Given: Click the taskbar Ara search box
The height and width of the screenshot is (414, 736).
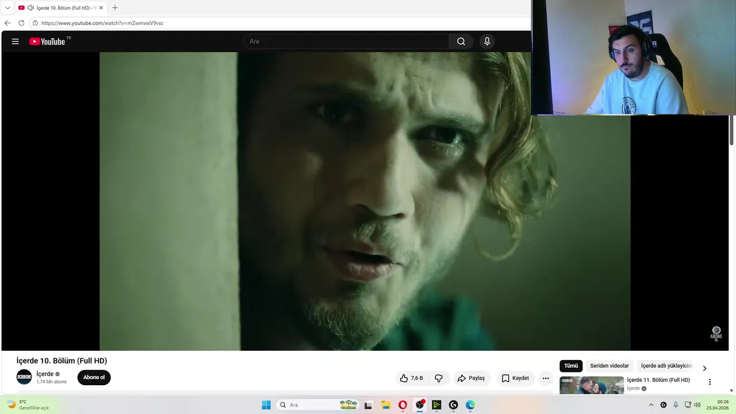Looking at the screenshot, I should [318, 405].
